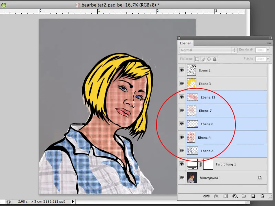
Task: Click Farbfüllung 1 white layer mask thumbnail
Action: coord(208,164)
